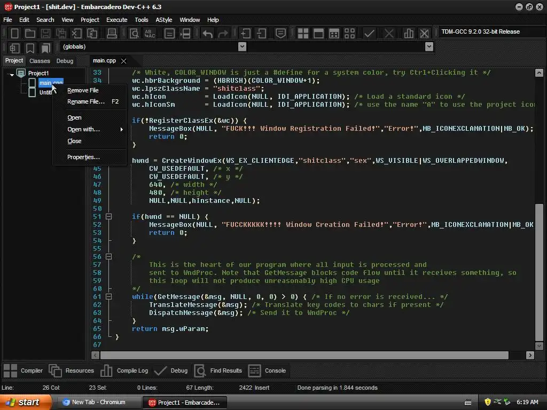Click the Compile & Run toolbar icon

pyautogui.click(x=334, y=34)
